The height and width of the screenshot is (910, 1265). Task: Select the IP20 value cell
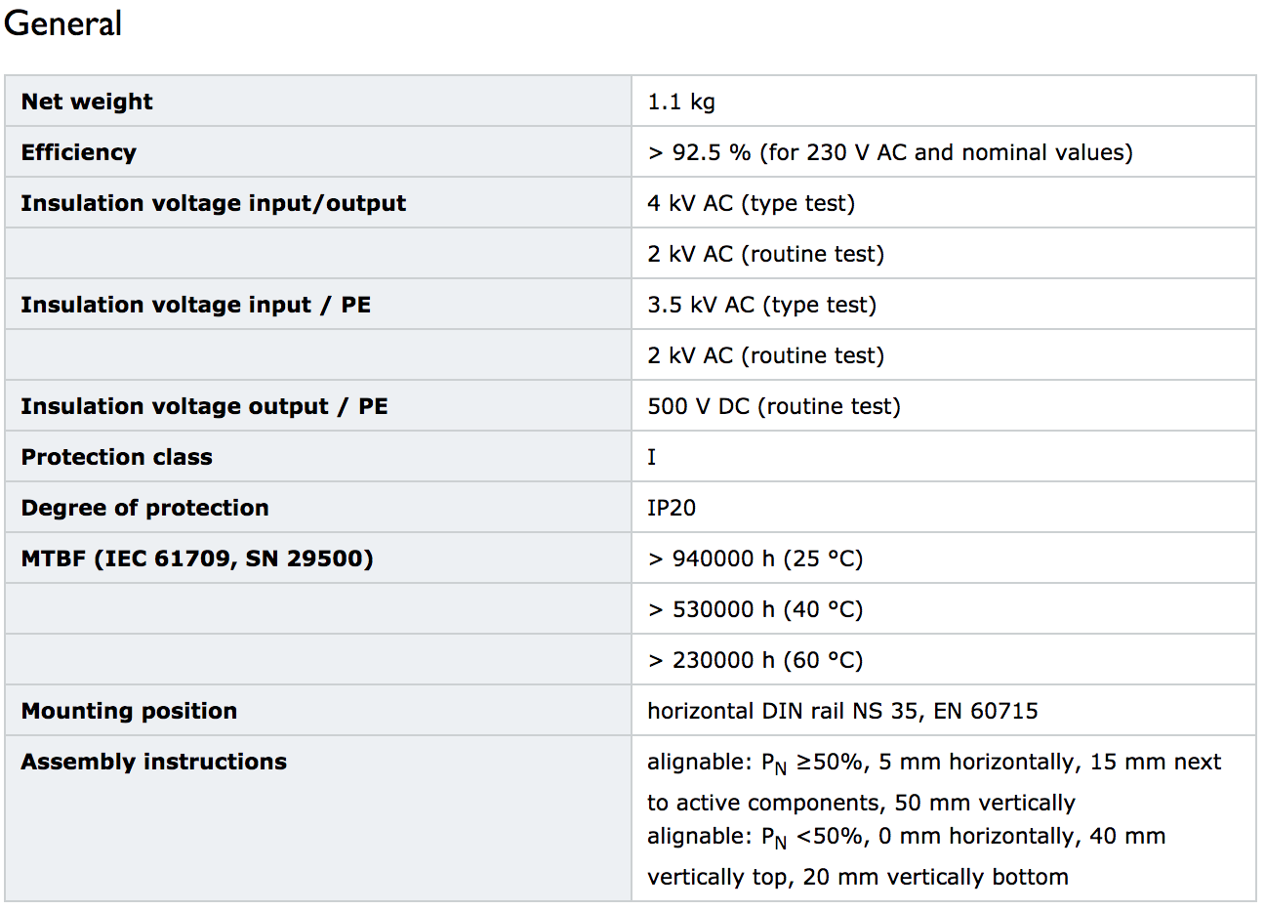coord(944,508)
